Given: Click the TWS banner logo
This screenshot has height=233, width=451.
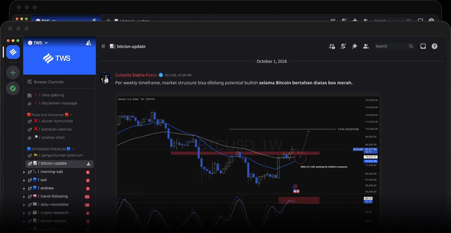Looking at the screenshot, I should pos(57,58).
